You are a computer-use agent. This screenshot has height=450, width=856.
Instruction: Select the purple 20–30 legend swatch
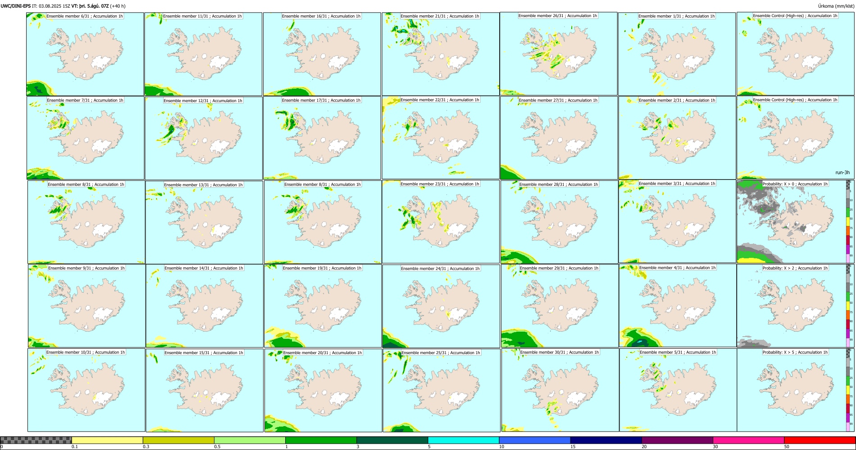point(677,440)
